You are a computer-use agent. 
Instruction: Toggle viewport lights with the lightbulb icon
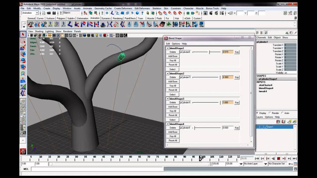coord(97,35)
